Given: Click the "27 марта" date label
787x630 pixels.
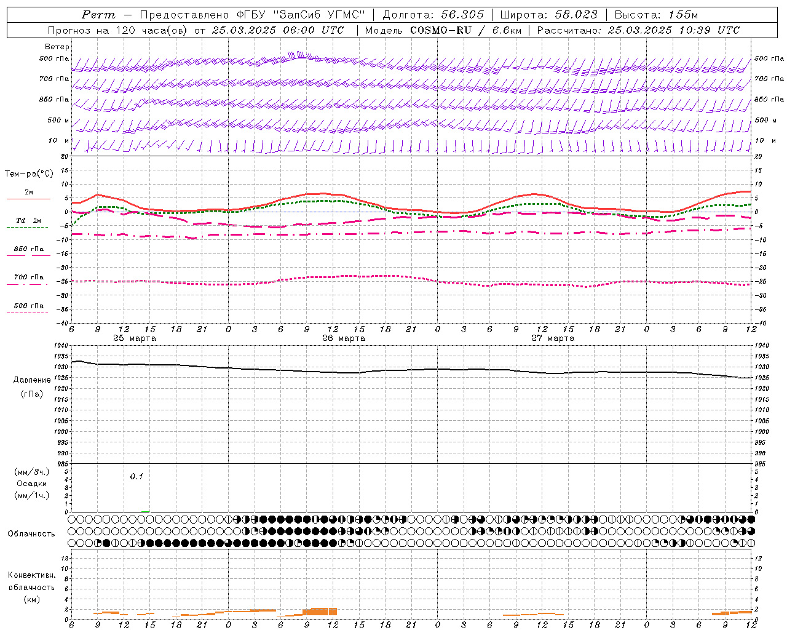Looking at the screenshot, I should pyautogui.click(x=553, y=338).
